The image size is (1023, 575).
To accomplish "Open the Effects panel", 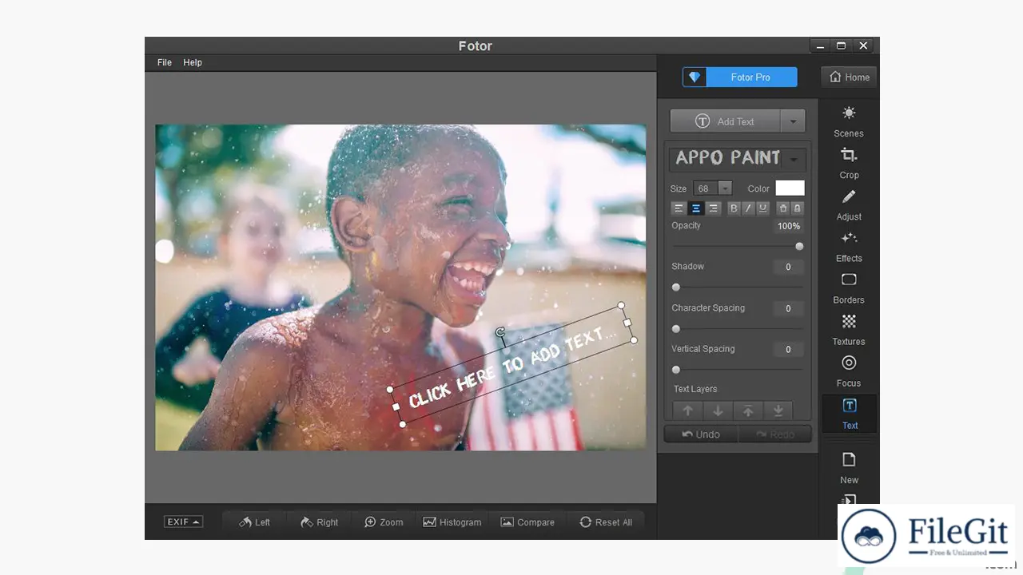I will click(849, 246).
